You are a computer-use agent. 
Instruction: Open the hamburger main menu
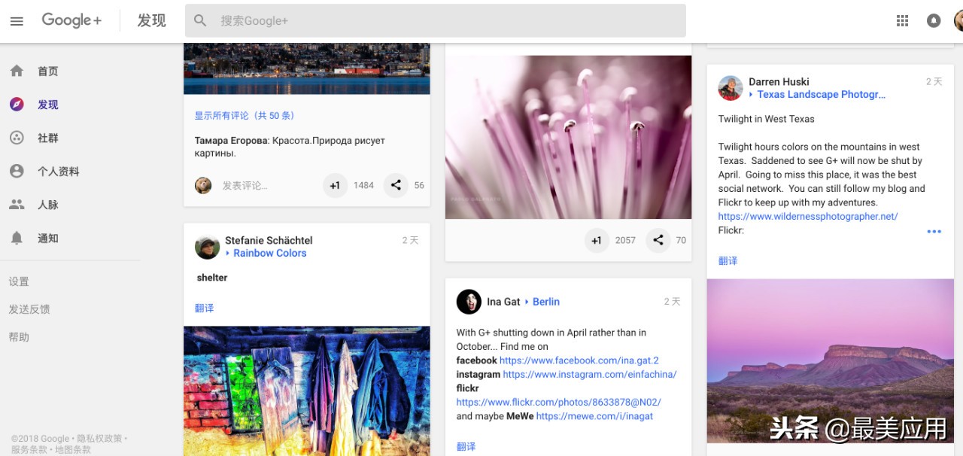point(17,21)
